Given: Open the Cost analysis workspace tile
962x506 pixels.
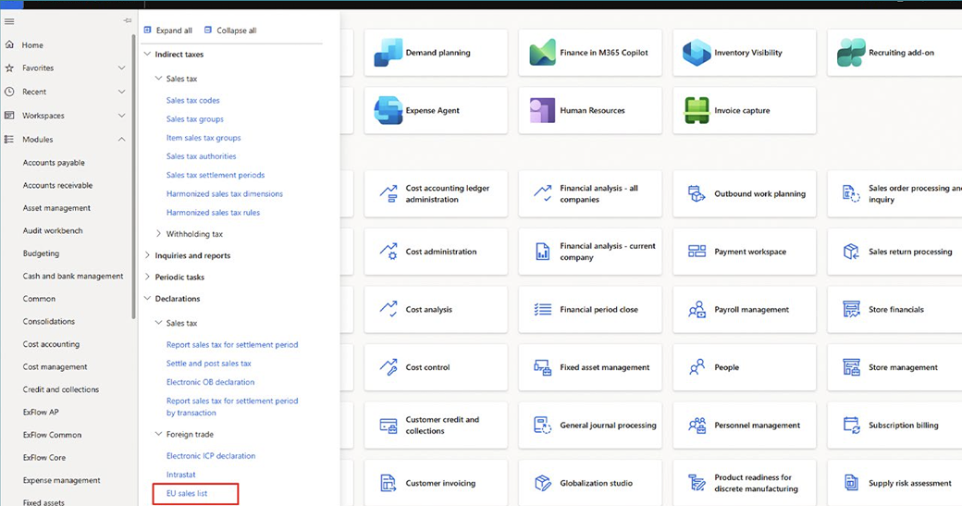Looking at the screenshot, I should [436, 310].
